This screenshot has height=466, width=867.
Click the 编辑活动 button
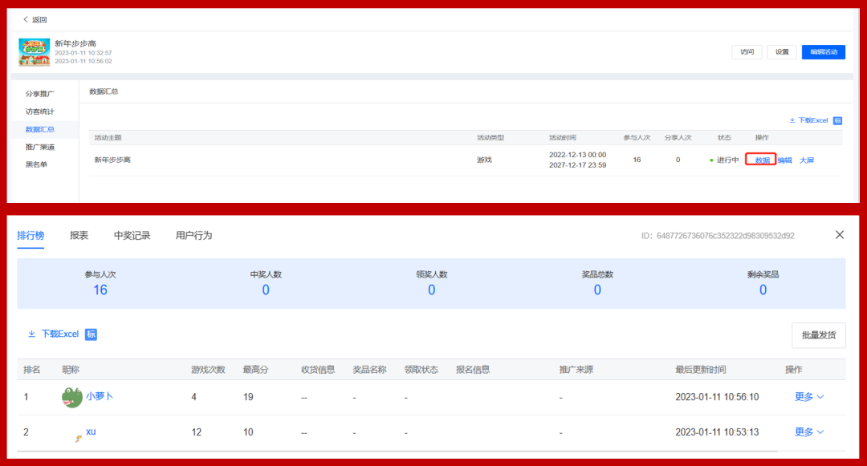click(x=824, y=52)
